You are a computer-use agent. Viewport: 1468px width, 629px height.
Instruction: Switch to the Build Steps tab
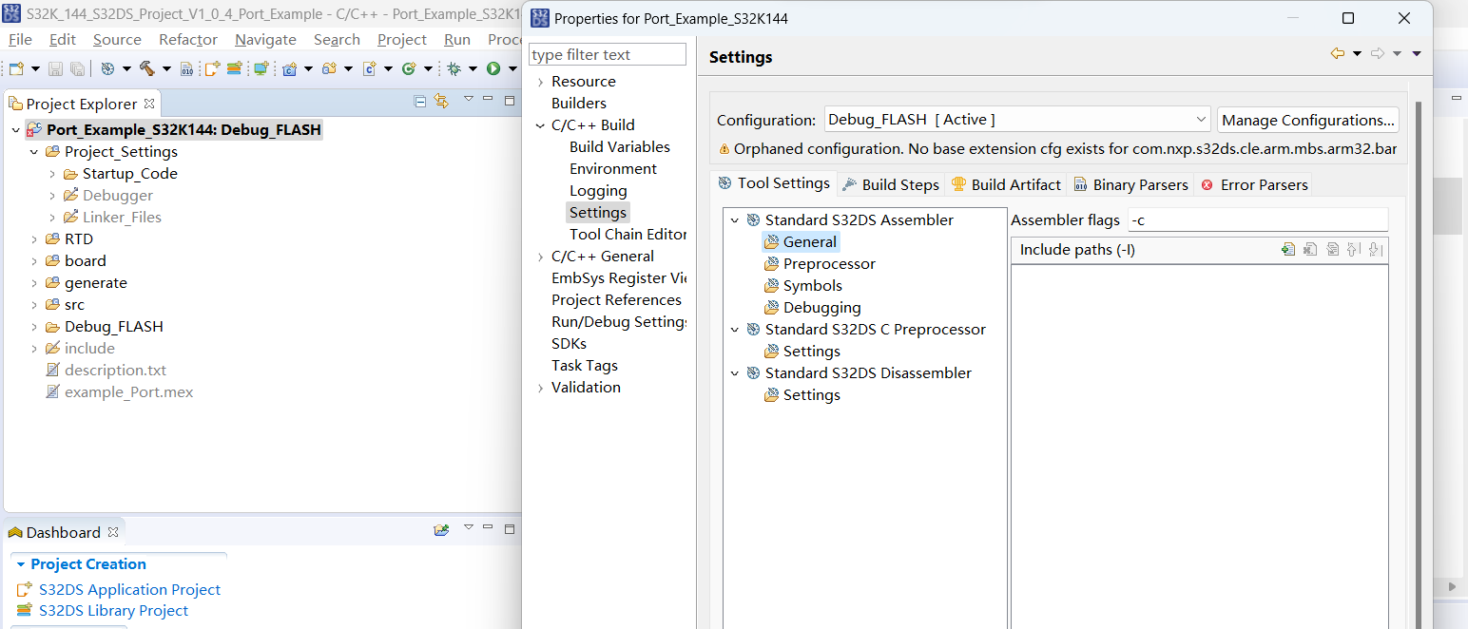pos(899,184)
